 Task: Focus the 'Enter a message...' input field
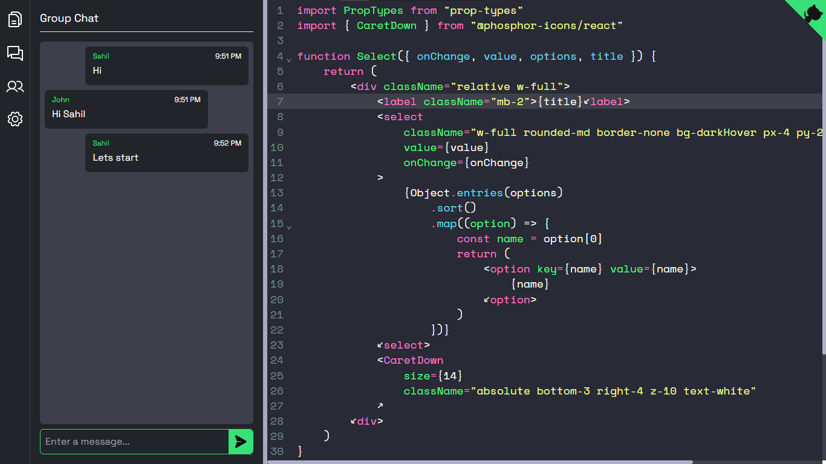[134, 442]
